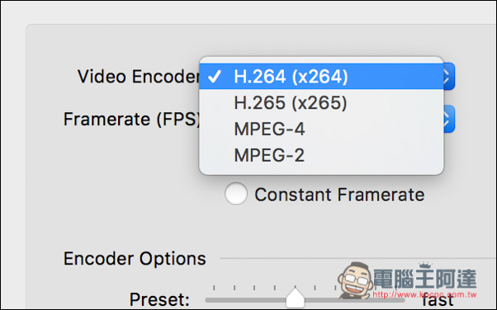This screenshot has width=497, height=310.
Task: Click the crown icon above the watermark
Action: point(425,265)
